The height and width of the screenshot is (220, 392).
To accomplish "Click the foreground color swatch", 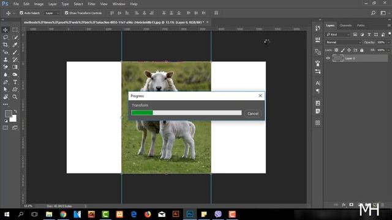I will coord(8,114).
